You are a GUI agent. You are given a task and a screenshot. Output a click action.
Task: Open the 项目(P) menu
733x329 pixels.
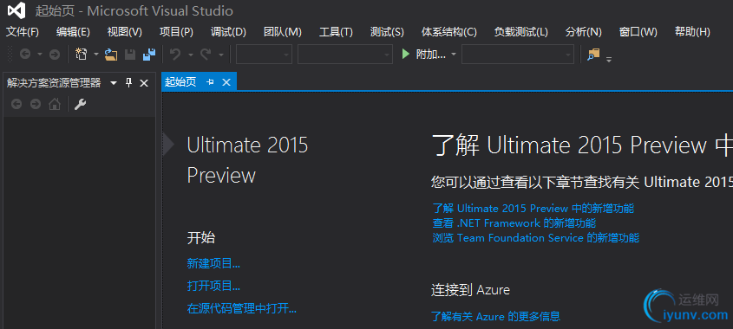click(176, 32)
